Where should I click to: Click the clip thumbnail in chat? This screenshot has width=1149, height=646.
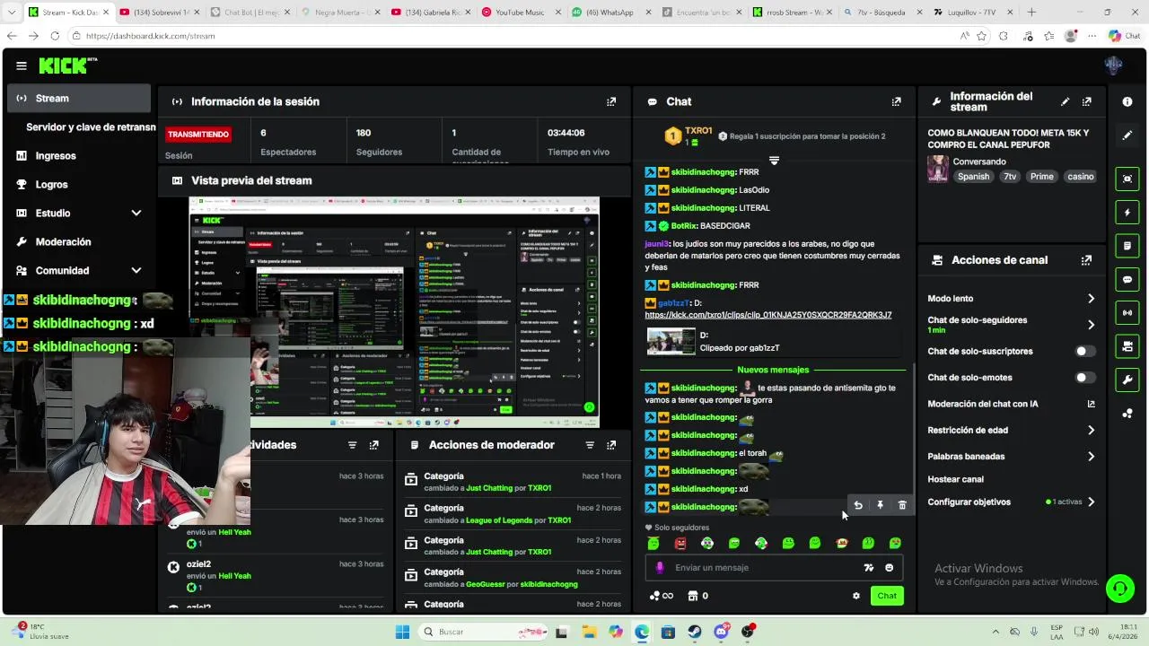[x=671, y=341]
